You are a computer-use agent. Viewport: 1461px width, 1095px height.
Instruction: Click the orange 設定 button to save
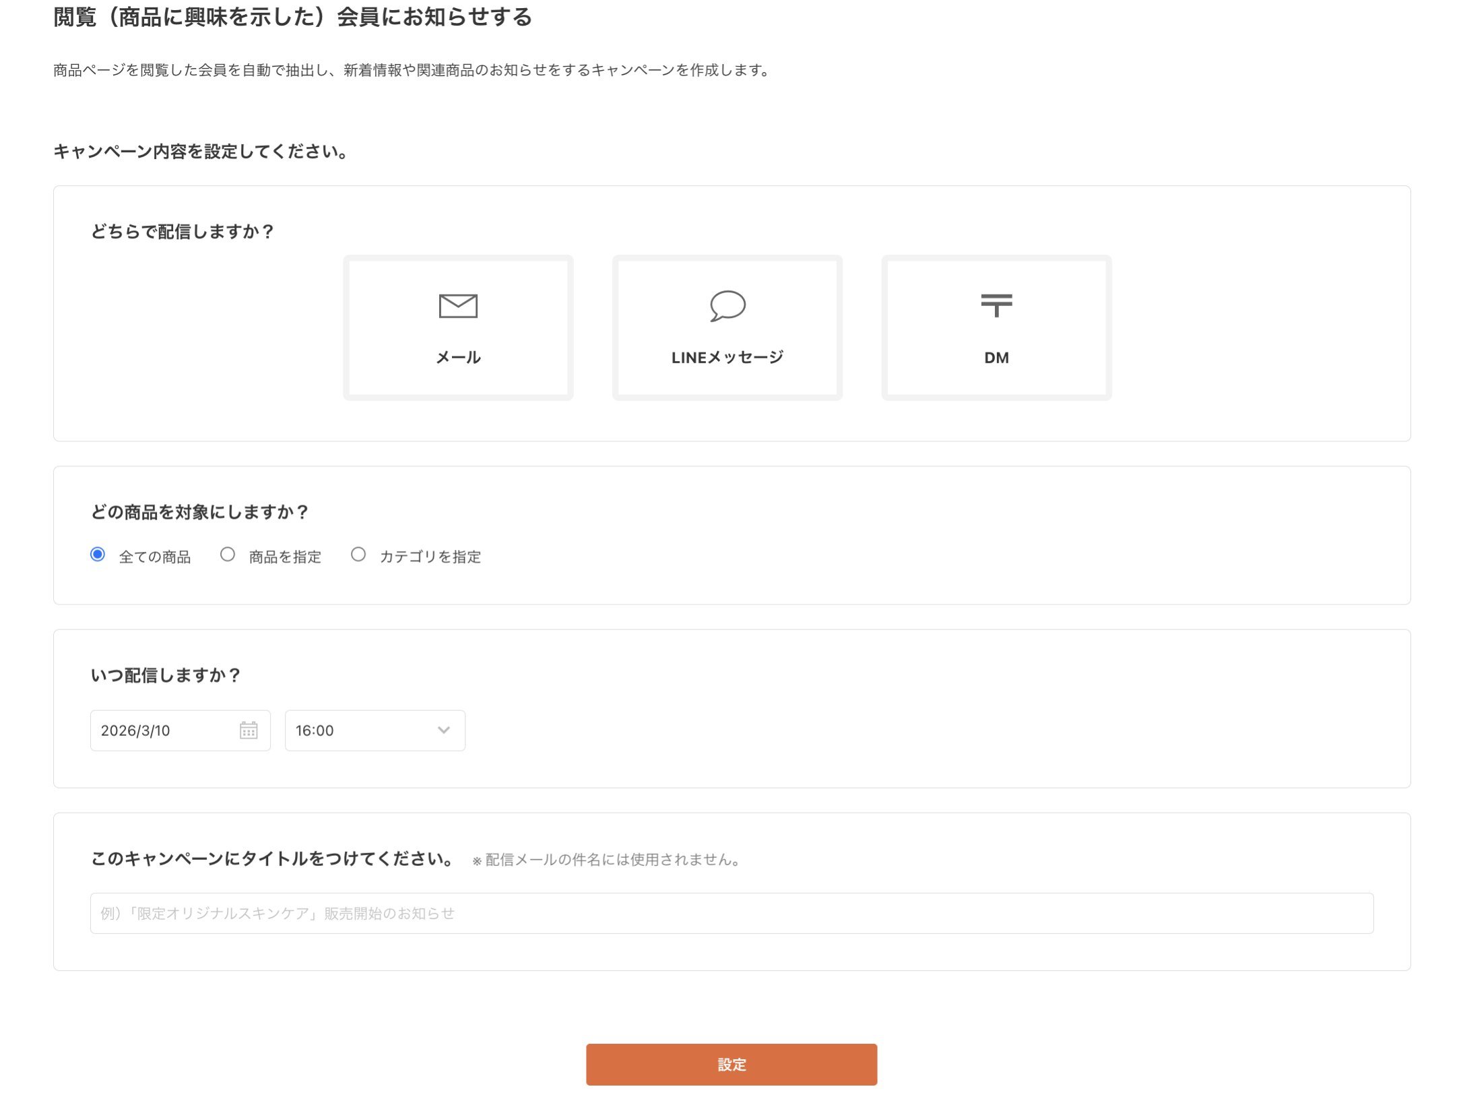coord(732,1065)
